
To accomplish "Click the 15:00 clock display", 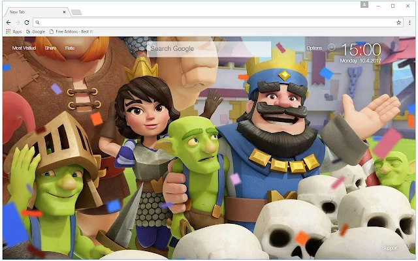I will pos(361,50).
